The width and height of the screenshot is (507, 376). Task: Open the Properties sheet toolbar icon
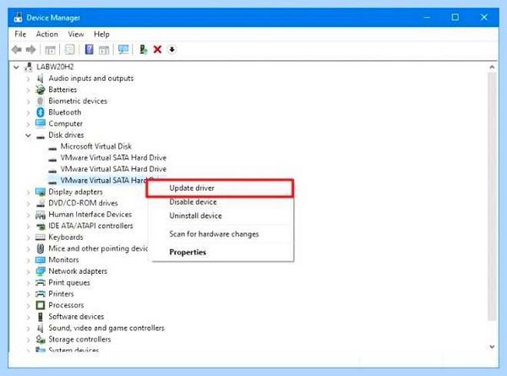69,50
